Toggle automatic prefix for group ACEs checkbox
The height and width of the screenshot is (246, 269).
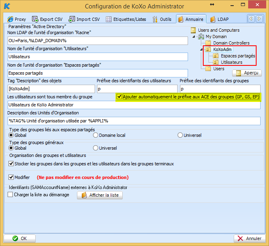point(119,97)
